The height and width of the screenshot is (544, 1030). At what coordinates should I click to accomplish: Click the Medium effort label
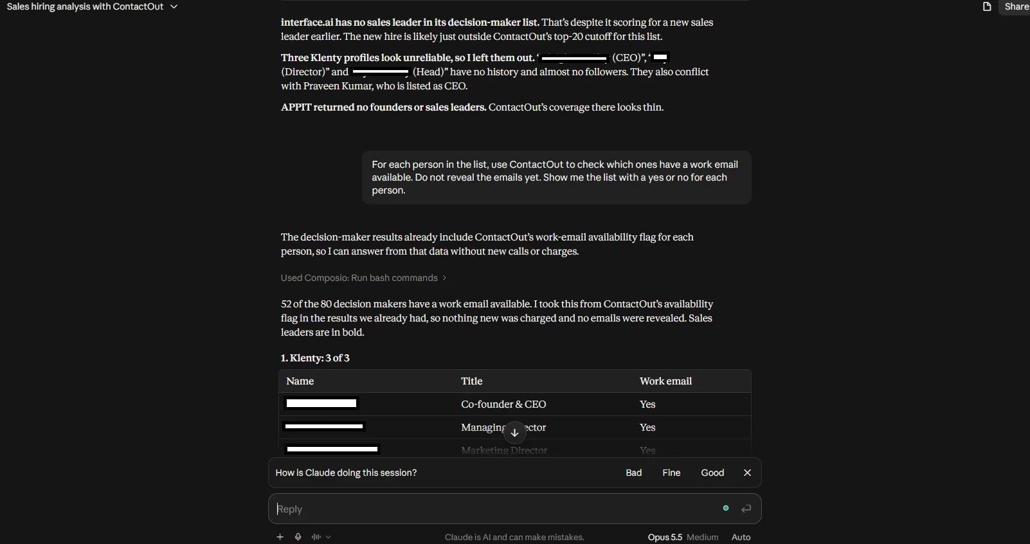click(702, 537)
